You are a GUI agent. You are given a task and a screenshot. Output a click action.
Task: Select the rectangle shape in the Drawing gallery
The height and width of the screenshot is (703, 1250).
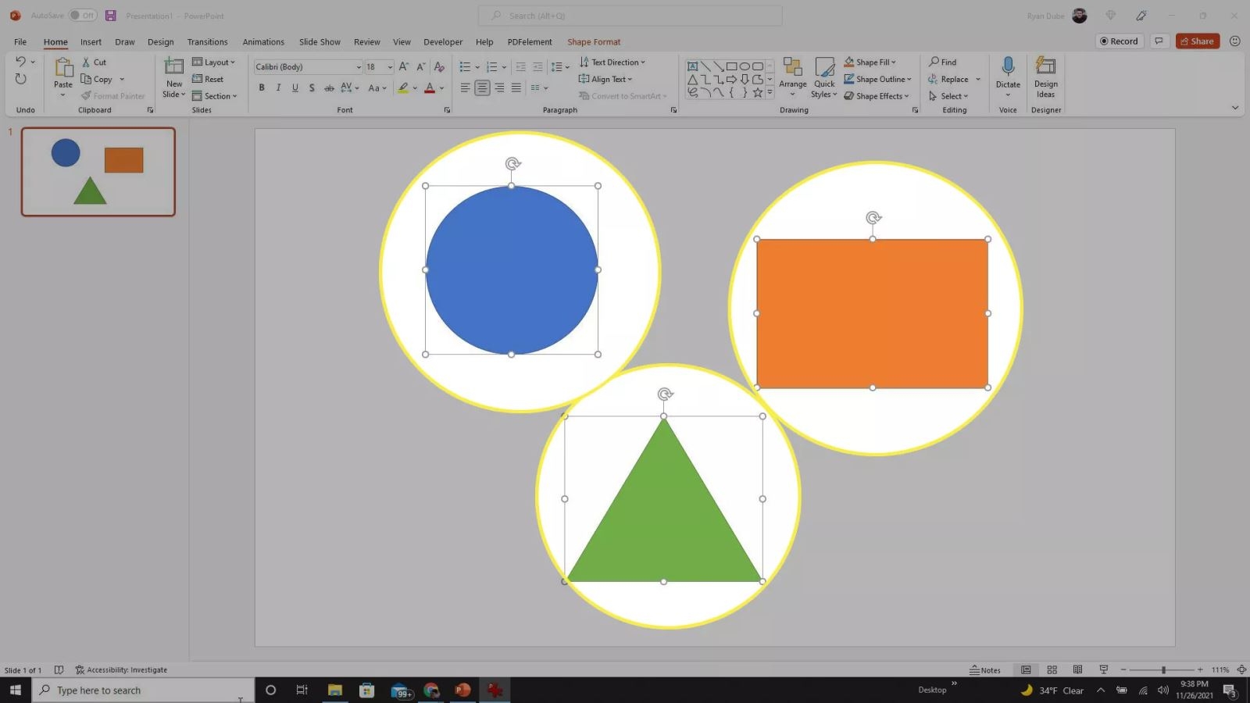tap(733, 66)
